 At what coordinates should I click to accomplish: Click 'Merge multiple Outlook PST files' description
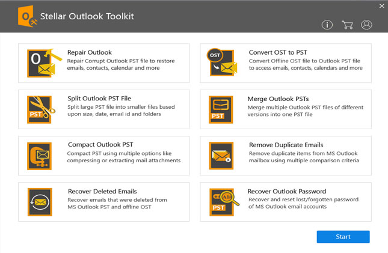306,111
